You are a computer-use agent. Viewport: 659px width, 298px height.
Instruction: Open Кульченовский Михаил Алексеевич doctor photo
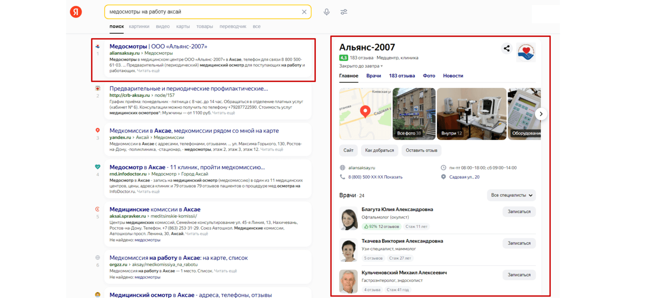[x=349, y=282]
